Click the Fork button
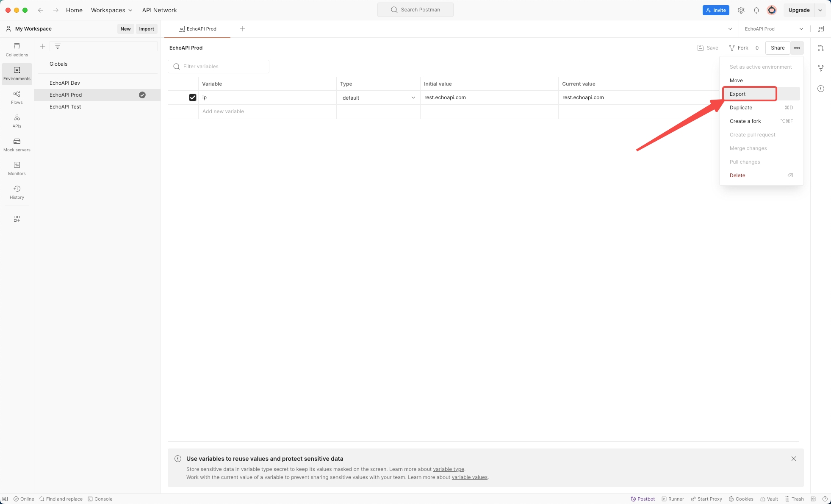This screenshot has width=831, height=504. point(739,48)
